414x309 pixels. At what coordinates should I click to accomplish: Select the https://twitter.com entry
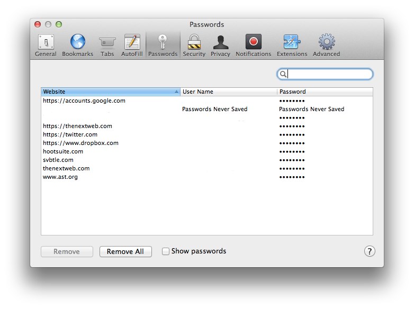click(x=207, y=134)
